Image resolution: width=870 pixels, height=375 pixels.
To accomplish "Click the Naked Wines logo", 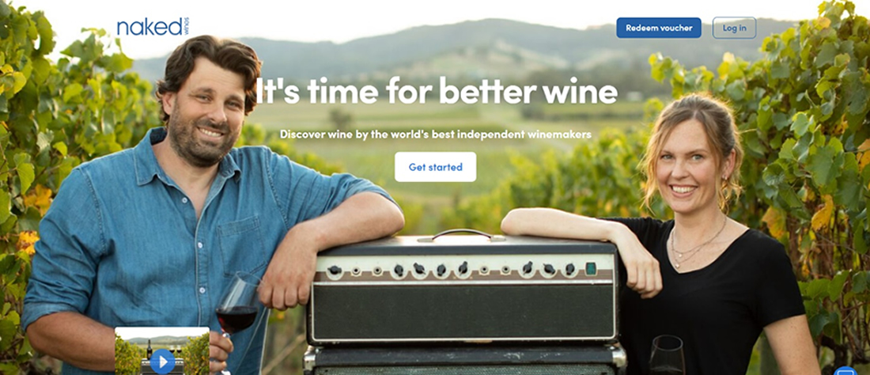I will 153,27.
